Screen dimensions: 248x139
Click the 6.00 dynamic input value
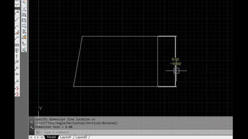pyautogui.click(x=175, y=60)
